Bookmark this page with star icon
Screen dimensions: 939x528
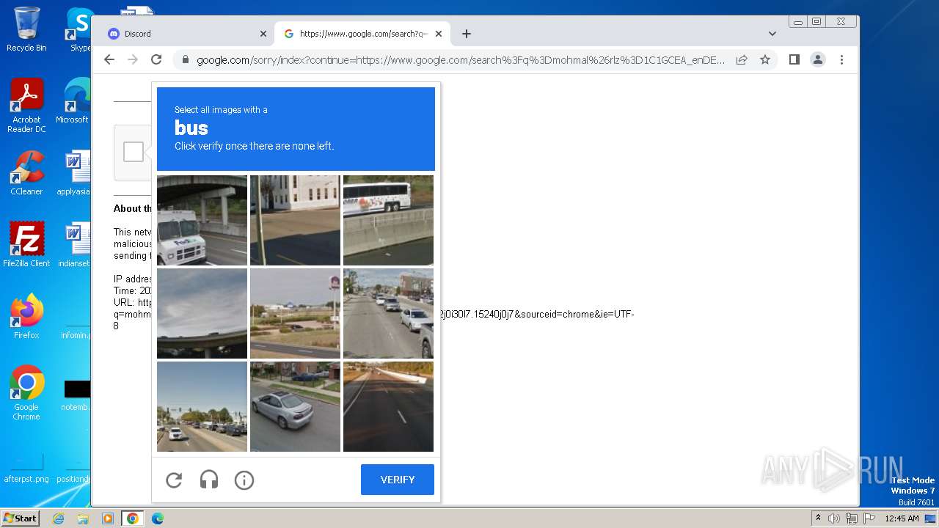pyautogui.click(x=765, y=60)
